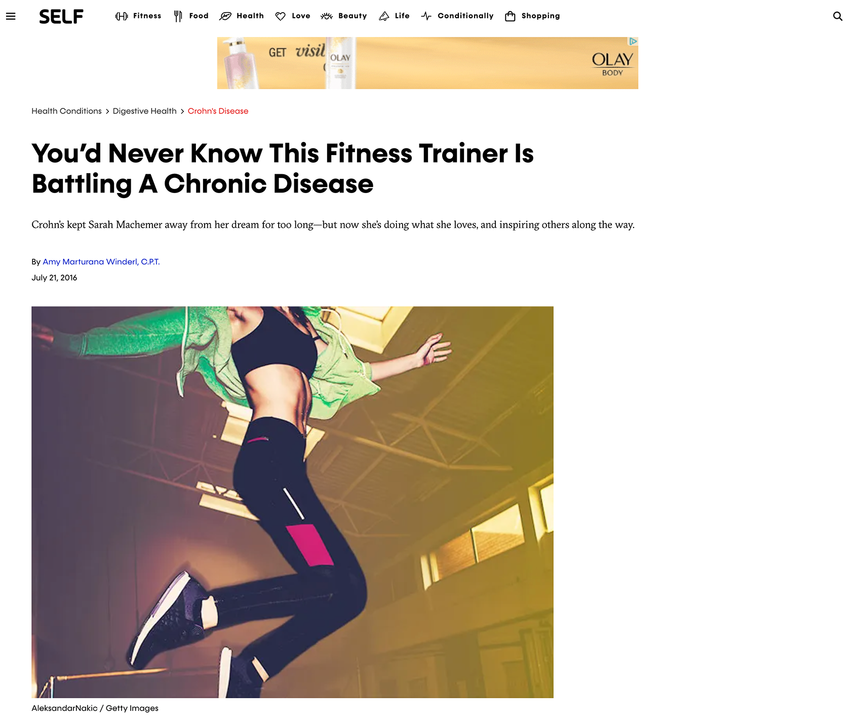The height and width of the screenshot is (723, 861).
Task: Click the dumbbell Fitness icon
Action: coord(122,16)
